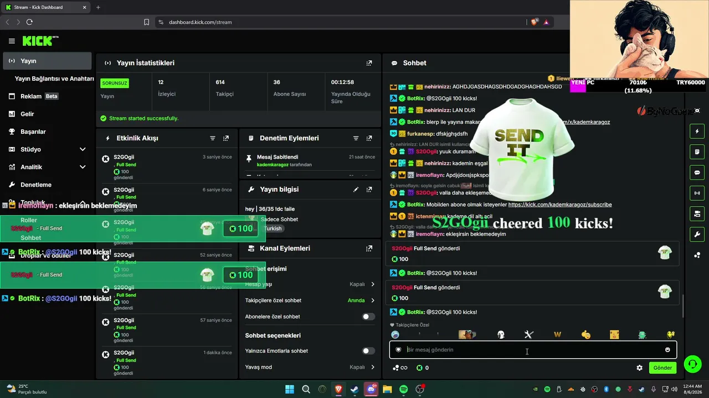Filter the Etkinlik Akışı feed
This screenshot has height=398, width=709.
(213, 138)
